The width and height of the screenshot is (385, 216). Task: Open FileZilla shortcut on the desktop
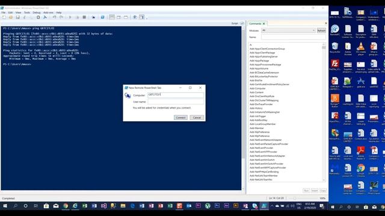pyautogui.click(x=335, y=65)
